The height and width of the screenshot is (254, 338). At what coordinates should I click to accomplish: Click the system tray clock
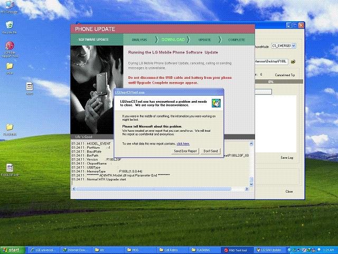[328, 250]
